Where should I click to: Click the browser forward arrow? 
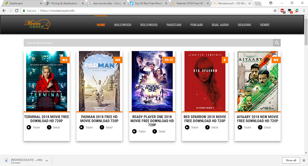coord(11,11)
